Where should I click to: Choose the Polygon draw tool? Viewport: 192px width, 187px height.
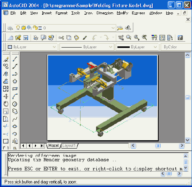15,81
